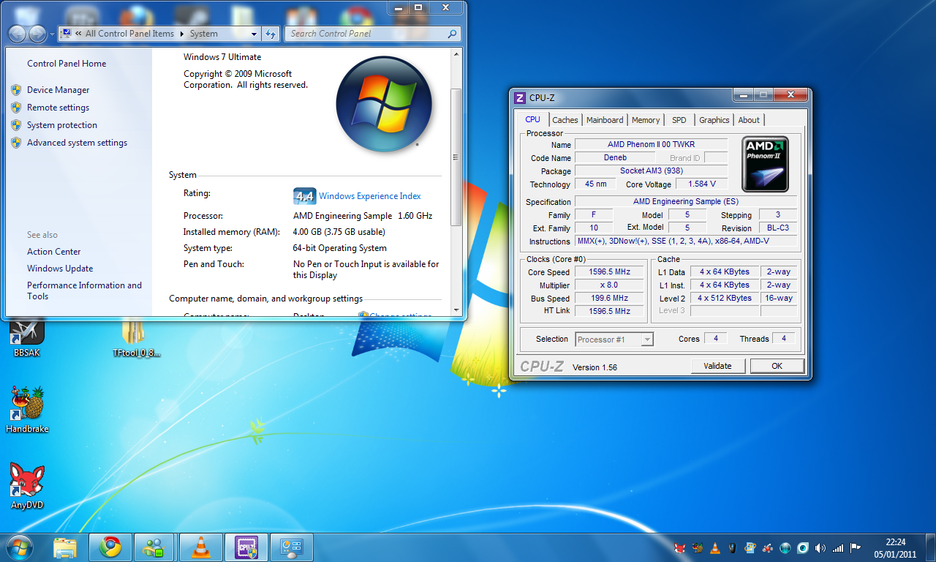Screen dimensions: 936x562
Task: Click the AMD Phenom II logo in CPU-Z
Action: click(x=765, y=164)
